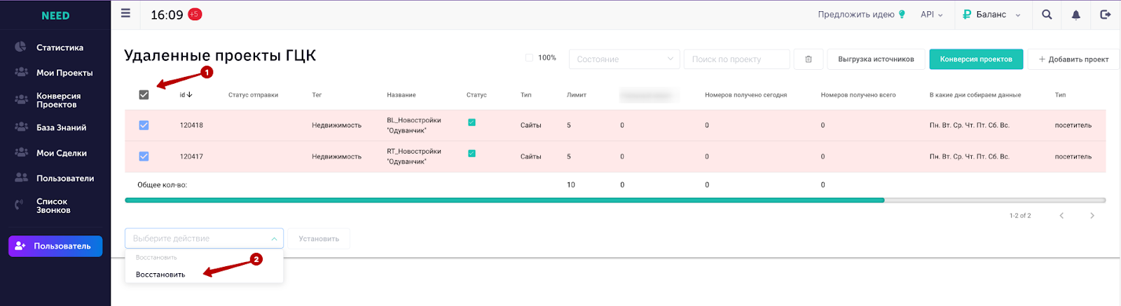Click the Добавить проект button
Viewport: 1121px width, 306px height.
(1073, 59)
